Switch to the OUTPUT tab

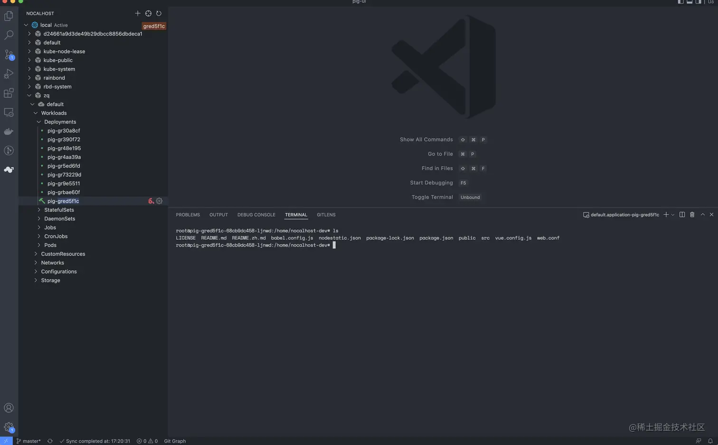pos(218,215)
